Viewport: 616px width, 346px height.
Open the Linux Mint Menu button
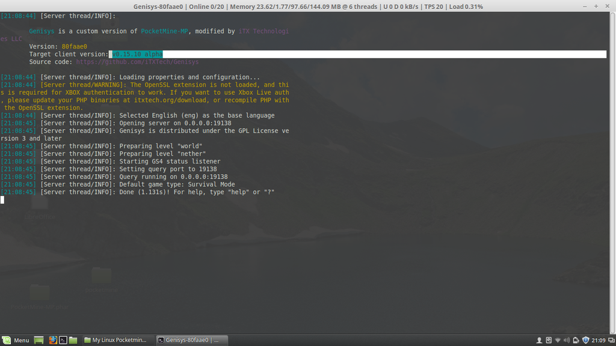[x=16, y=340]
